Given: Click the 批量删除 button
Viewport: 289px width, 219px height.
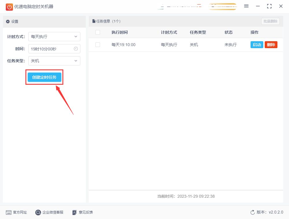Looking at the screenshot, I should [x=271, y=21].
